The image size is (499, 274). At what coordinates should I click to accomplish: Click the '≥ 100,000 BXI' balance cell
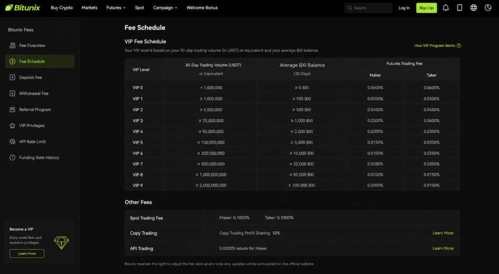[302, 185]
